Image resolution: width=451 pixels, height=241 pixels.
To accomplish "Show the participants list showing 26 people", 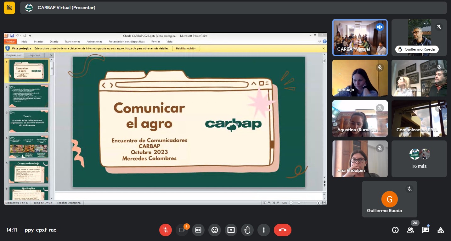I will [410, 230].
